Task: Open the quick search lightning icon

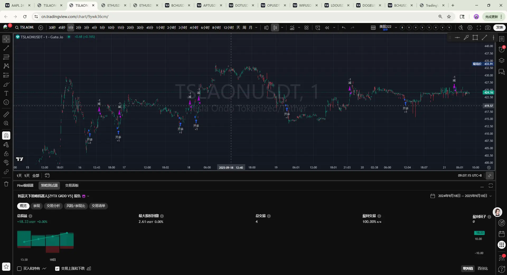Action: click(461, 27)
